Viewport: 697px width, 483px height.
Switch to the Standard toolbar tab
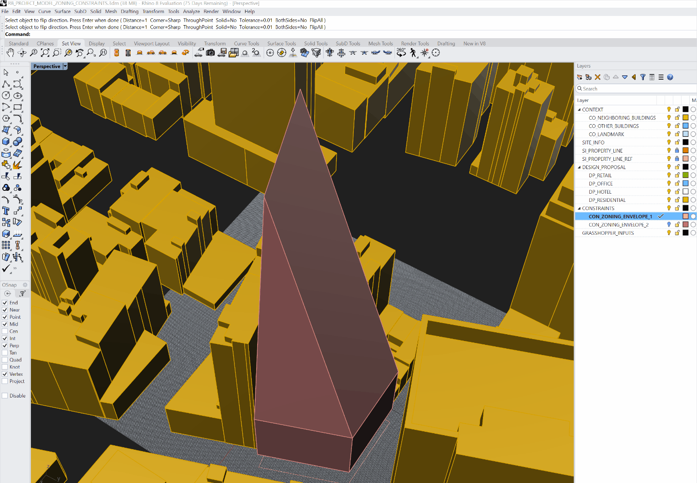[18, 43]
